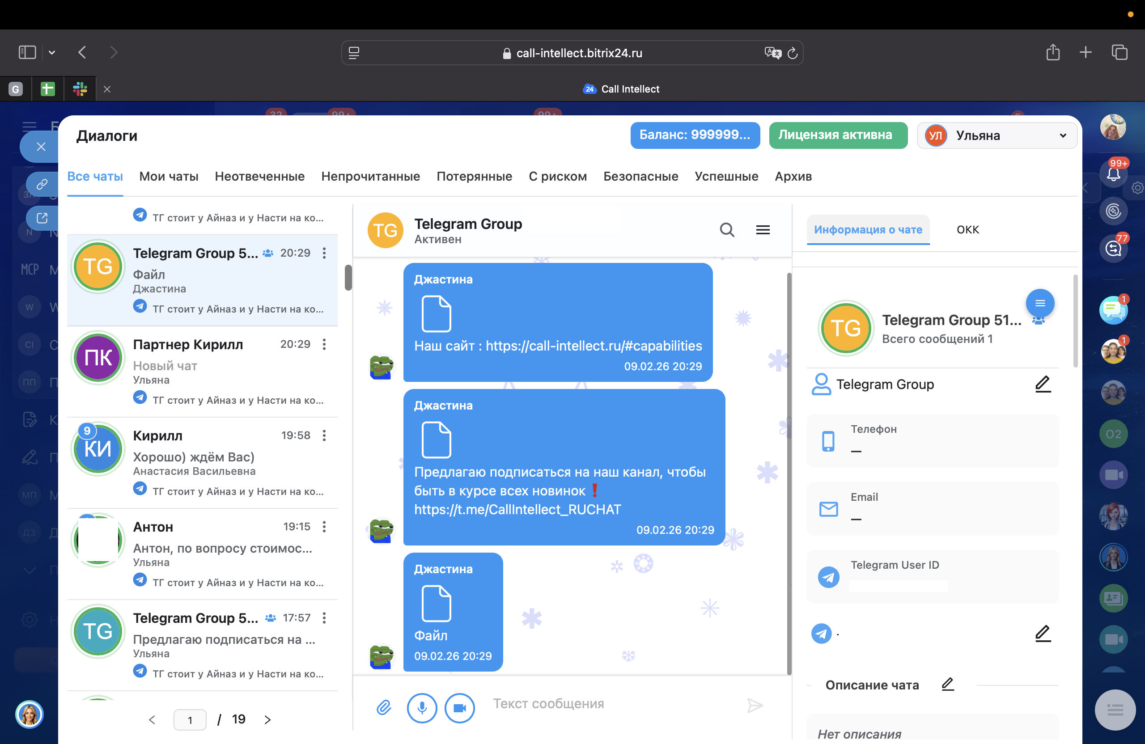Click Лицензия активна button
This screenshot has width=1145, height=744.
coord(838,135)
